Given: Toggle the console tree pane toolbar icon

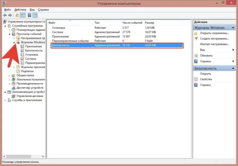Looking at the screenshot, I should pyautogui.click(x=23, y=15).
